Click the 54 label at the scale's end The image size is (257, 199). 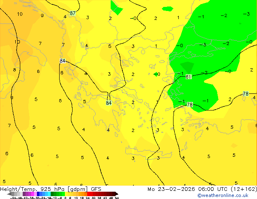[x=117, y=198]
